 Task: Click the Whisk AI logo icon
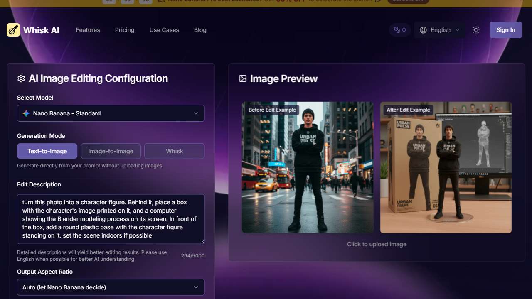(13, 30)
